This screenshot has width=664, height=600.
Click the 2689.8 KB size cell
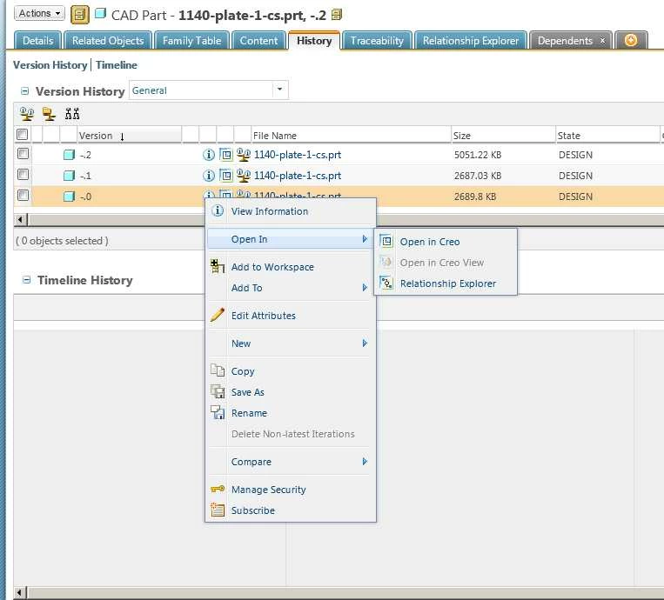point(475,197)
